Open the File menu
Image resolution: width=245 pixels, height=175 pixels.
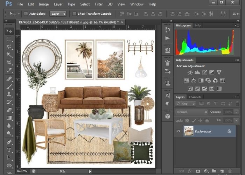(20, 4)
